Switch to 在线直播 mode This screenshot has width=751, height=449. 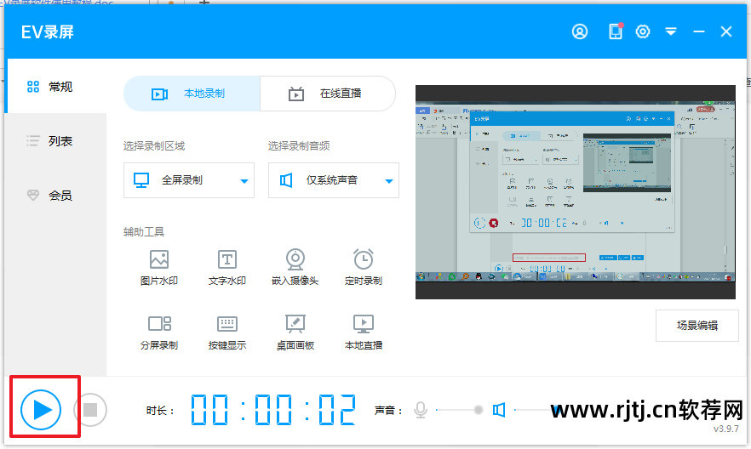pyautogui.click(x=328, y=94)
